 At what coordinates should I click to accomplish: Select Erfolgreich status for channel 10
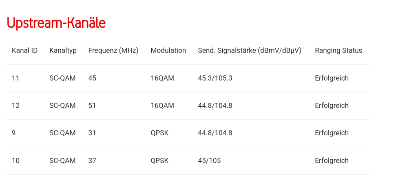[x=332, y=161]
